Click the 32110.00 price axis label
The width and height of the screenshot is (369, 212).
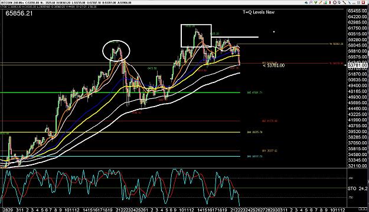(357, 166)
